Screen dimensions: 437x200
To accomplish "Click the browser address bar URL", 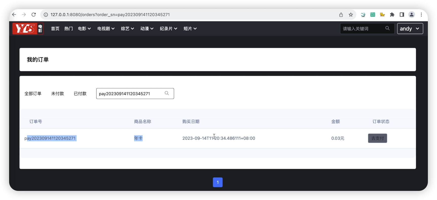I will point(110,15).
